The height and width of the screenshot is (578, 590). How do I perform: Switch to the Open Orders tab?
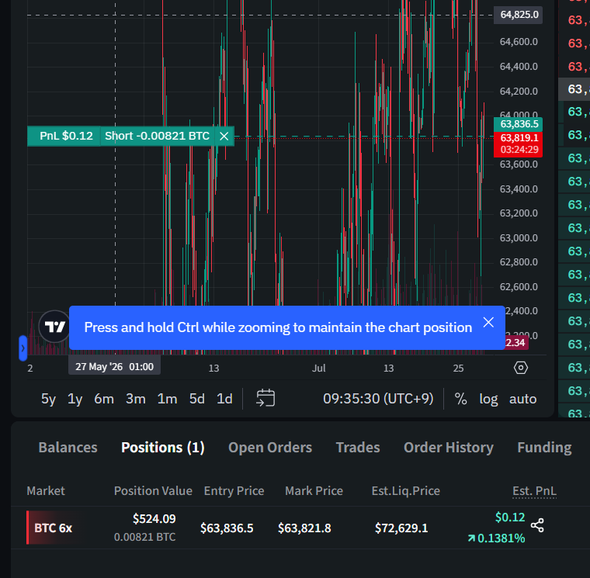tap(270, 448)
